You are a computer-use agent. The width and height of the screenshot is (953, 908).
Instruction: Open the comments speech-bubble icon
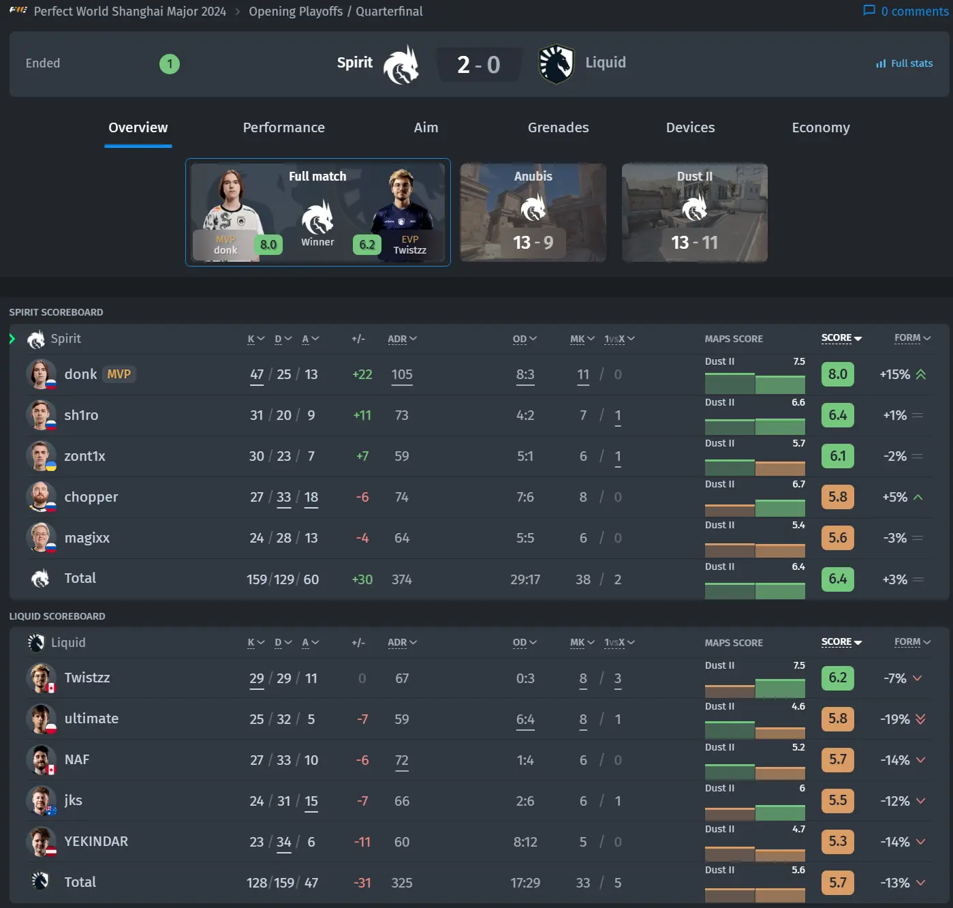pos(869,10)
